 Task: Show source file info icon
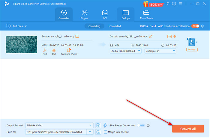tap(77, 36)
